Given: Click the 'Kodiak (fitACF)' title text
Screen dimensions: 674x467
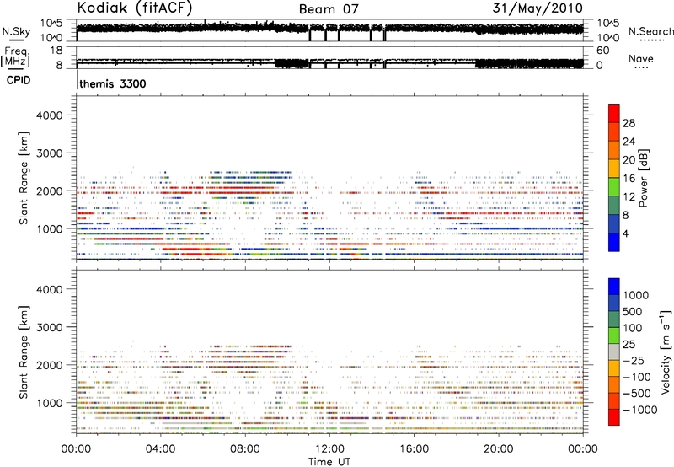Looking at the screenshot, I should click(x=135, y=8).
